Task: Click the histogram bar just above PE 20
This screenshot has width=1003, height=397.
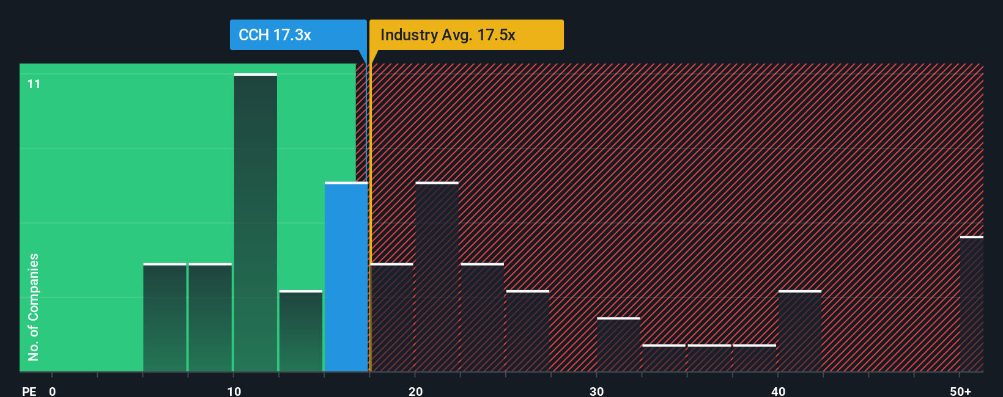Action: click(x=437, y=277)
